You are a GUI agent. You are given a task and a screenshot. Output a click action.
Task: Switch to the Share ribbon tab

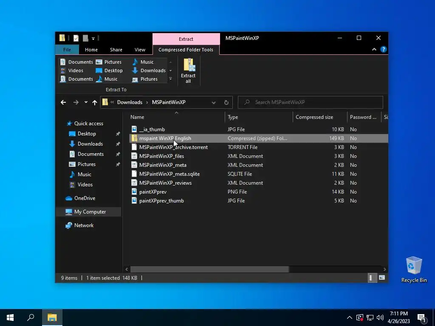click(x=116, y=50)
